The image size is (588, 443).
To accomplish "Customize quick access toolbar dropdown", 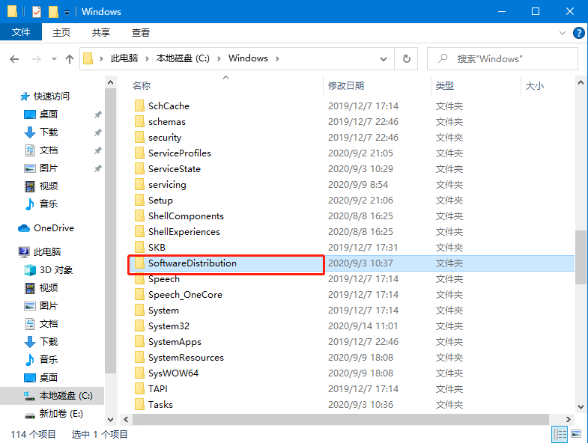I will pyautogui.click(x=67, y=13).
